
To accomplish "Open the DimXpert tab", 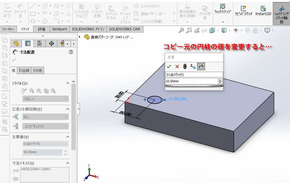I will click(x=60, y=29).
